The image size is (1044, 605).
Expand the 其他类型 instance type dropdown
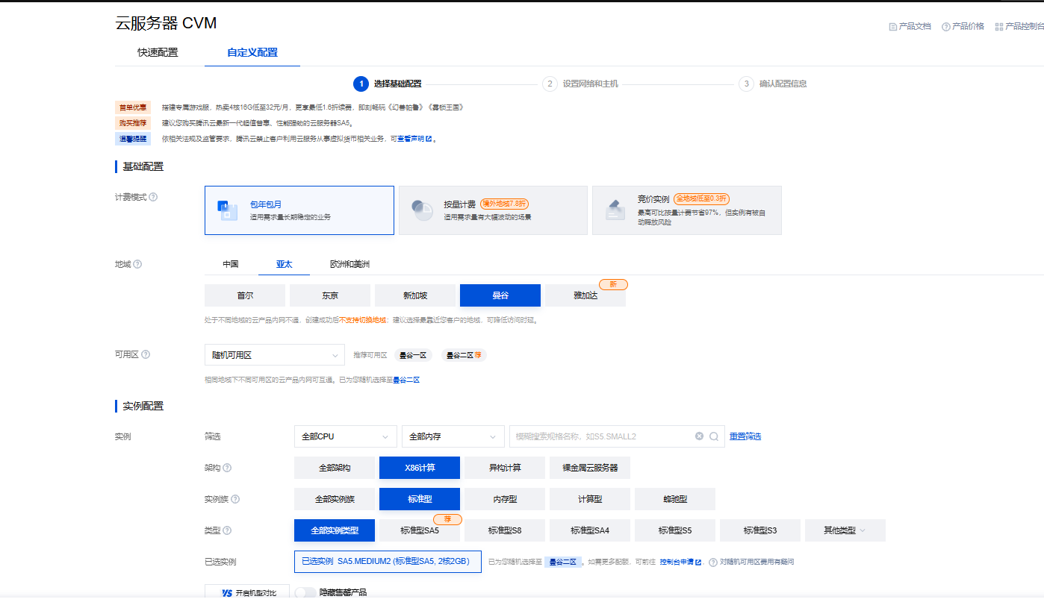click(845, 530)
